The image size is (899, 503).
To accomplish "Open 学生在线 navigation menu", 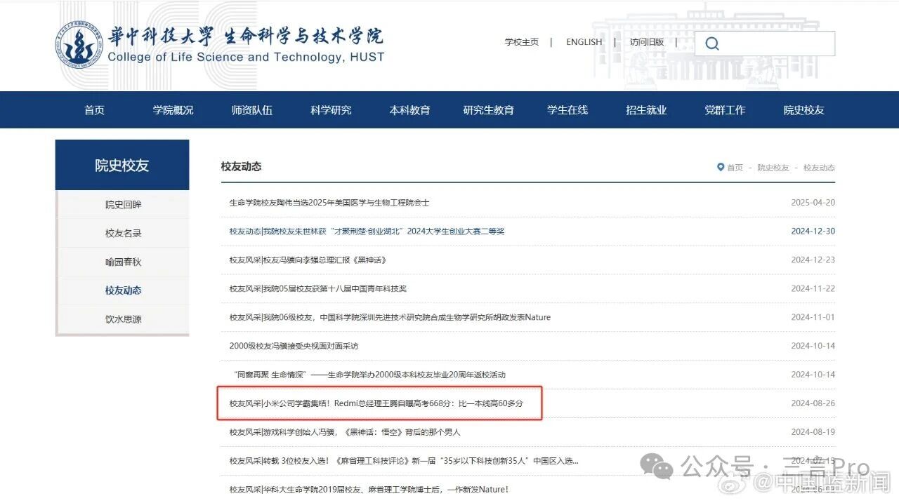I will [567, 110].
